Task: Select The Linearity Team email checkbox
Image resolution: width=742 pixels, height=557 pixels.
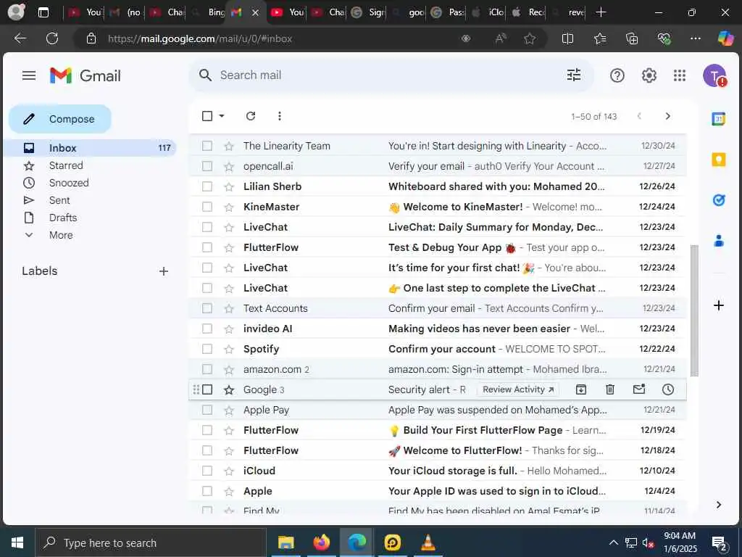Action: (x=207, y=146)
